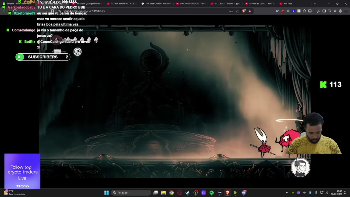Click the Brave browser taskbar icon
Viewport: 350px width, 197px height.
coord(227,193)
